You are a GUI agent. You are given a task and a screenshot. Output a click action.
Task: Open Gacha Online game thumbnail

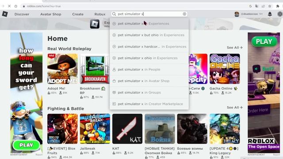(225, 69)
